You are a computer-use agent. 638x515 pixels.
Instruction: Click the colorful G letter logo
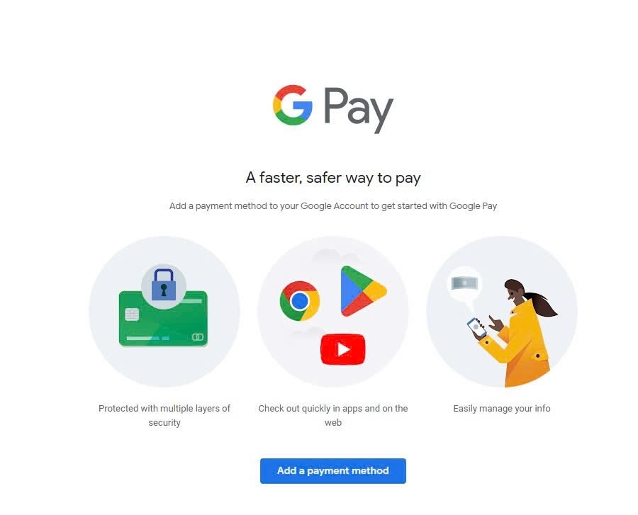293,105
